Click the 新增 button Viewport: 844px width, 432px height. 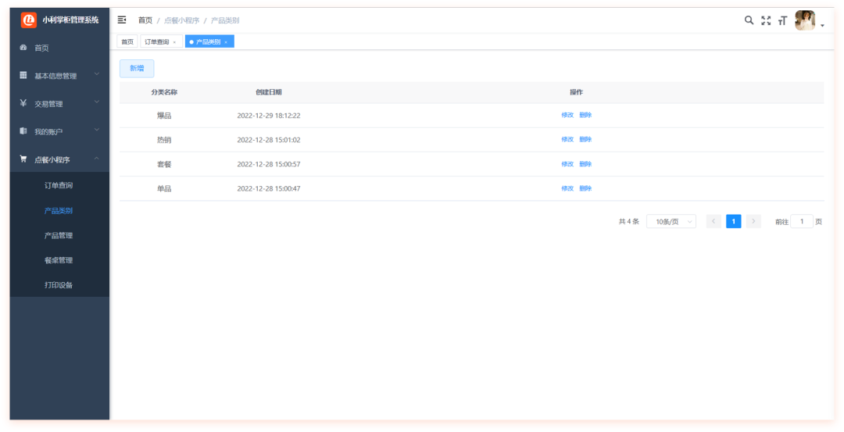tap(137, 68)
